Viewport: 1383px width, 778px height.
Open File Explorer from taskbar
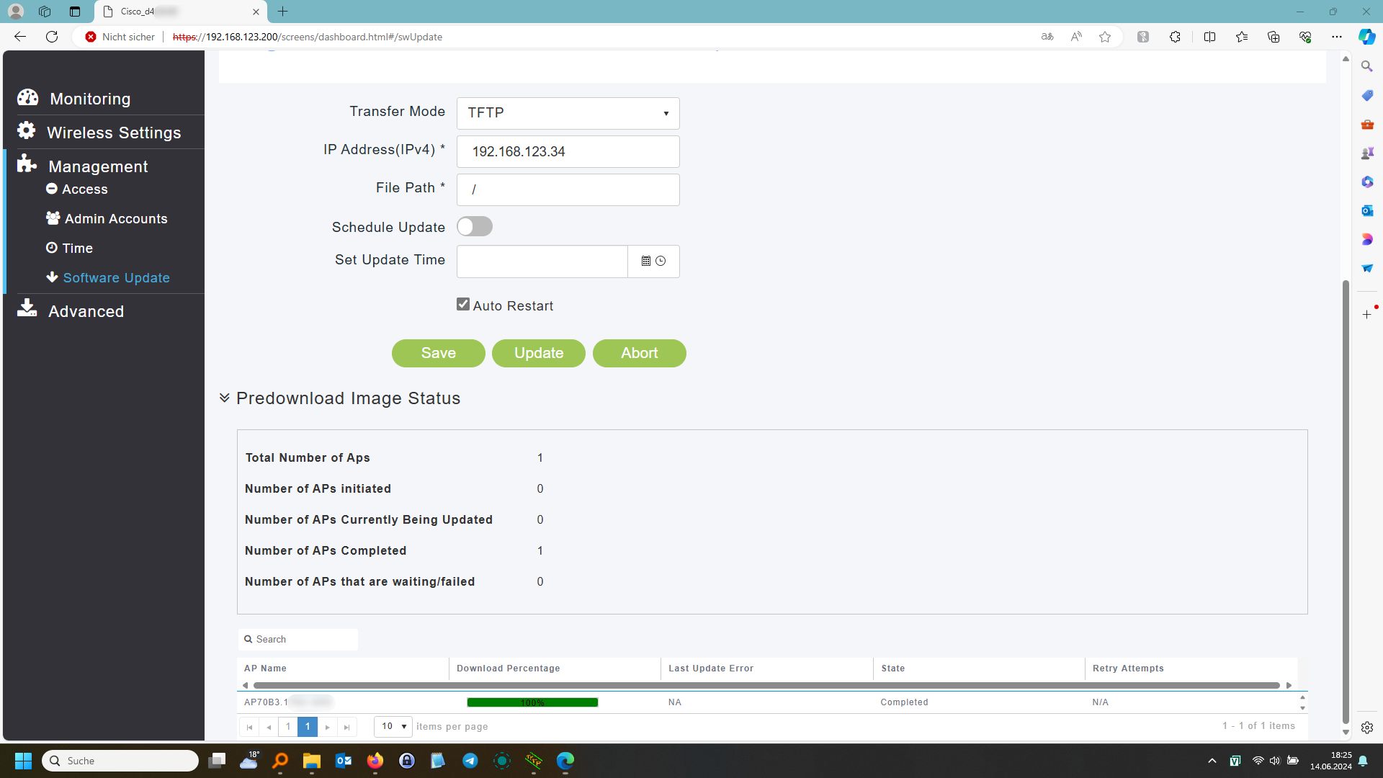point(311,761)
